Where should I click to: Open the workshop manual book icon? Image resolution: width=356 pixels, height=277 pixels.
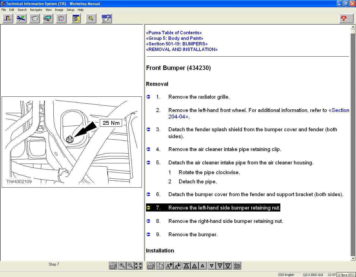pos(34,18)
